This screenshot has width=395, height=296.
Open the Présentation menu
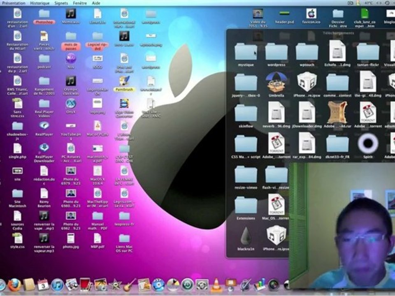(x=14, y=3)
